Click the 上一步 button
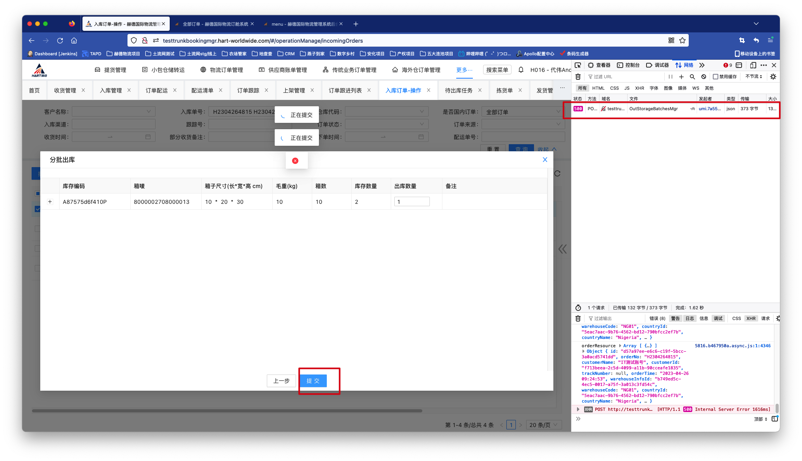The width and height of the screenshot is (802, 461). click(x=281, y=381)
